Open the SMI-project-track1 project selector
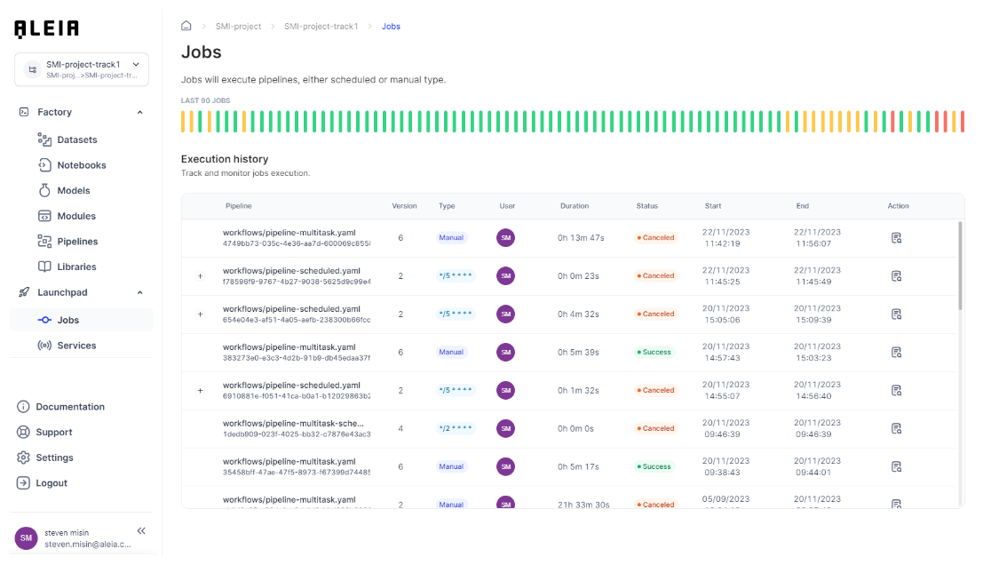The image size is (983, 565). [x=82, y=69]
